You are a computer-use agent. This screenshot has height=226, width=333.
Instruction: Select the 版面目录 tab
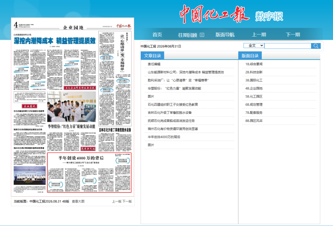[250, 55]
